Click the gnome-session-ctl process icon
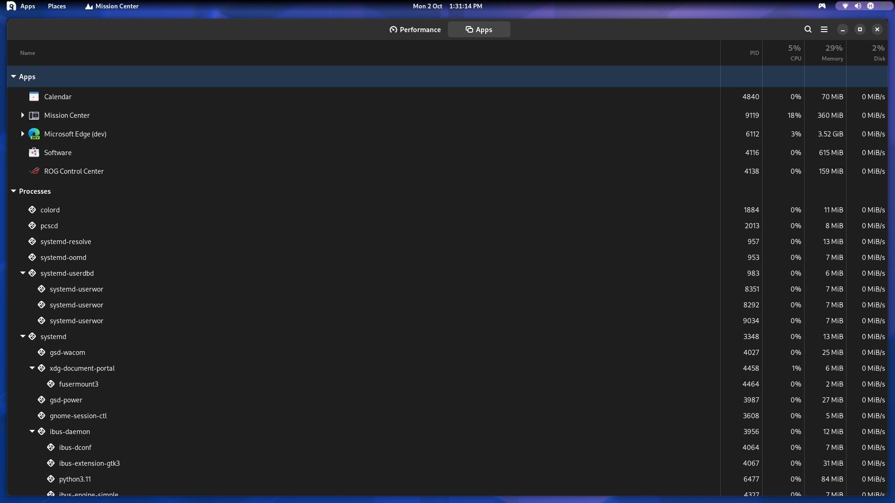The height and width of the screenshot is (503, 895). 41,415
